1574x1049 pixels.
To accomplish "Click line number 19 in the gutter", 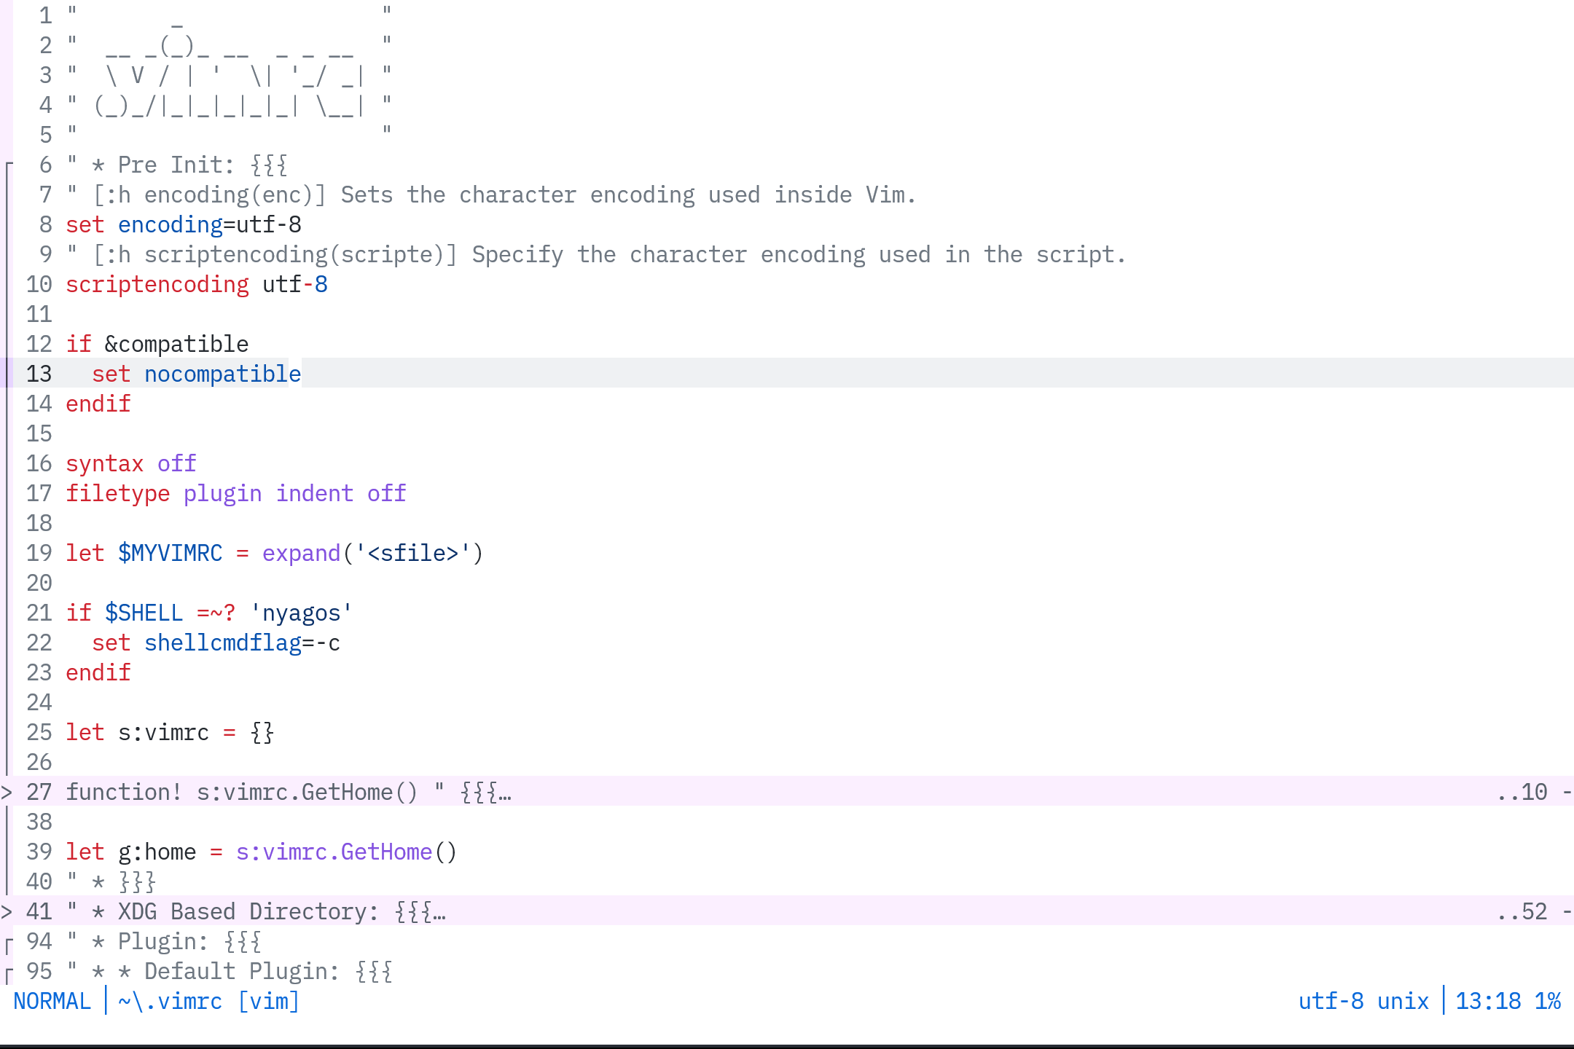I will 39,553.
